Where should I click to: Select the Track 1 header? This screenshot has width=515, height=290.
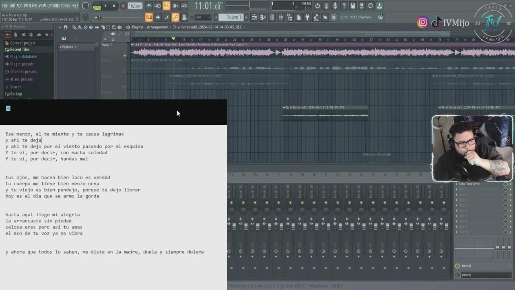113,50
